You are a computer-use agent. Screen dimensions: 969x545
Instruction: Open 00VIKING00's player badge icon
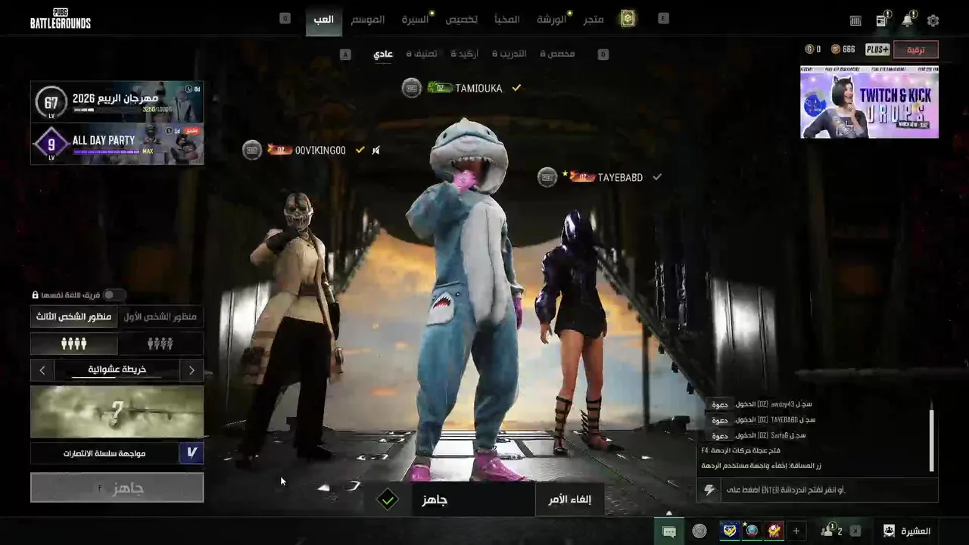[x=252, y=150]
